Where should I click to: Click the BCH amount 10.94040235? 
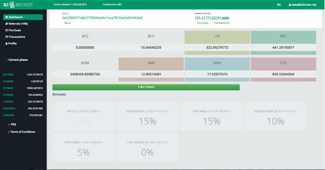coord(151,47)
